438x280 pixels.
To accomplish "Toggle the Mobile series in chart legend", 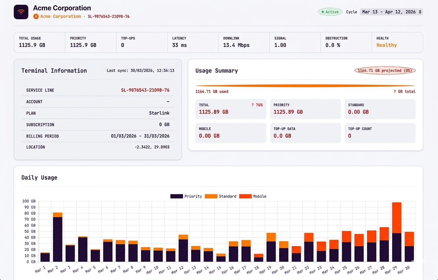I will [253, 196].
